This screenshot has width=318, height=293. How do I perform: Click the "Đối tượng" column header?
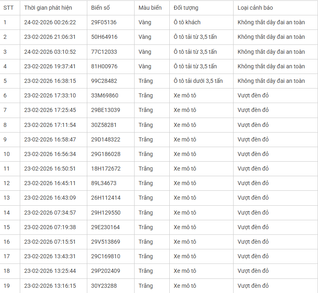pyautogui.click(x=186, y=8)
